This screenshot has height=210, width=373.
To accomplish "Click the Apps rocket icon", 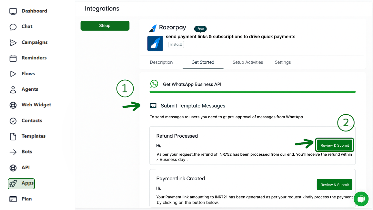I will 13,184.
